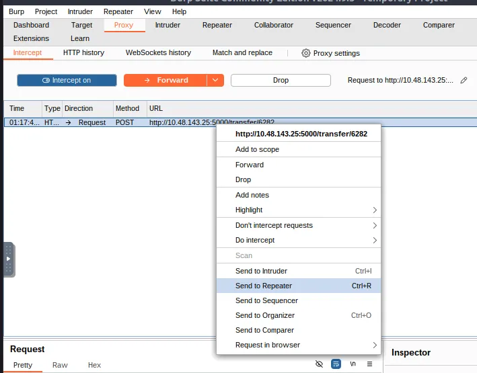477x373 pixels.
Task: Switch to Raw request view tab
Action: coord(60,365)
